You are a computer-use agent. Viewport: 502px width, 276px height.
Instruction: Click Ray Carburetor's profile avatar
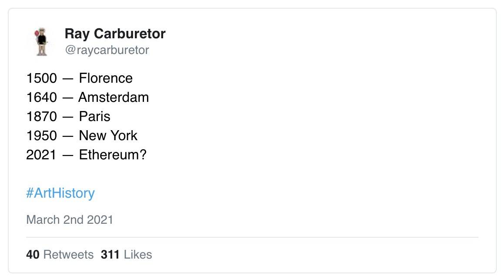42,42
